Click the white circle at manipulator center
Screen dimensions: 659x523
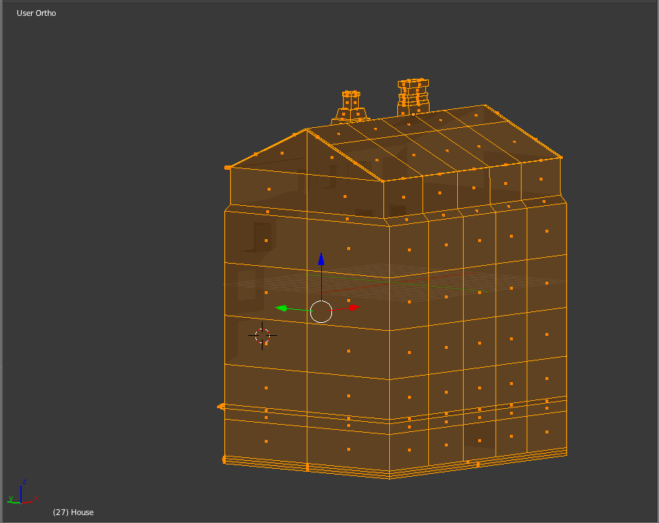click(x=321, y=312)
